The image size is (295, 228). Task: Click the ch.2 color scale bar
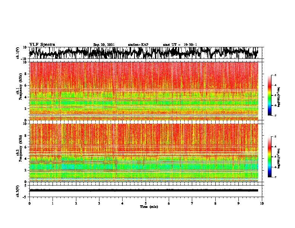(270, 157)
